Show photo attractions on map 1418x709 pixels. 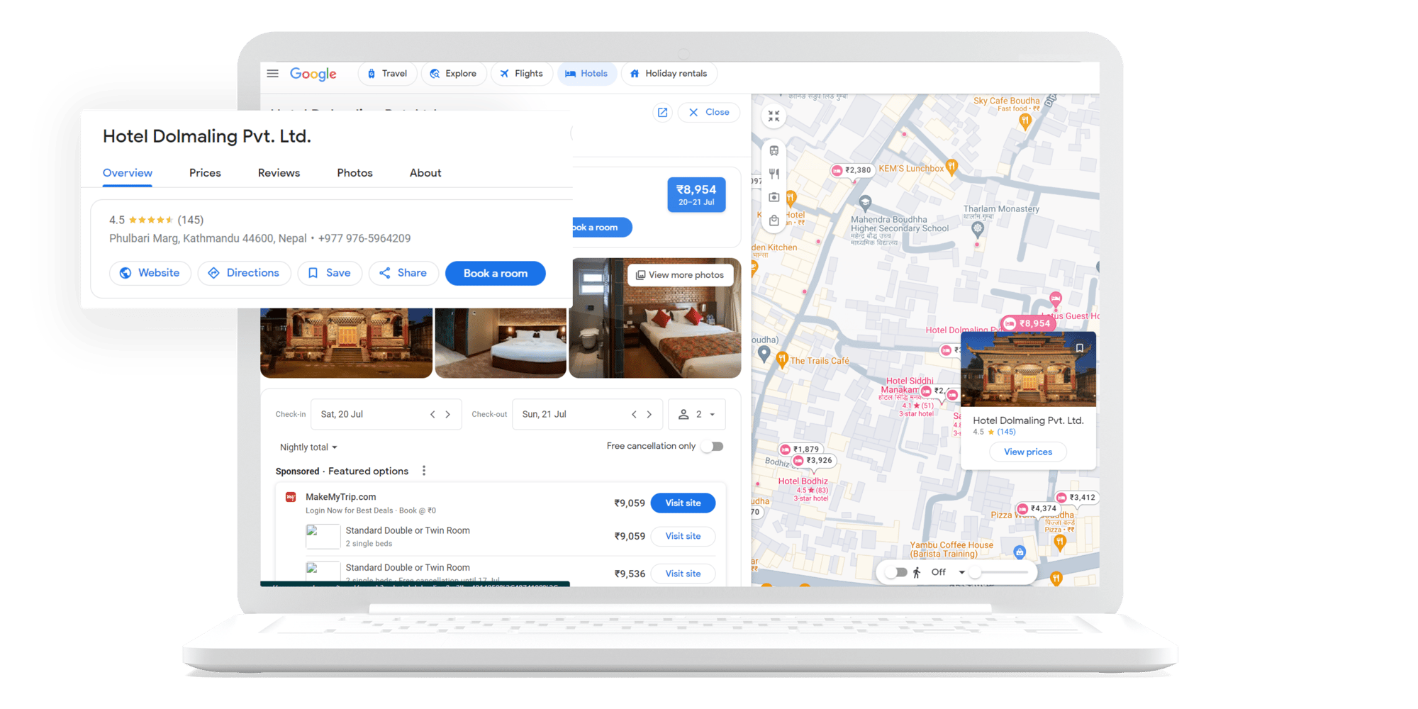click(774, 197)
